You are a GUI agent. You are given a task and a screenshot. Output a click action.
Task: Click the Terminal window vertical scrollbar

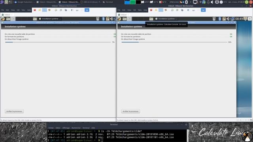(188, 136)
